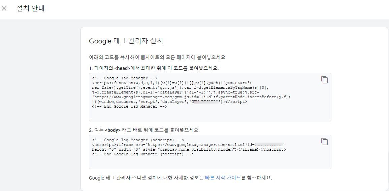Image resolution: width=389 pixels, height=191 pixels.
Task: Close the 설치 안내 dialog
Action: point(4,8)
